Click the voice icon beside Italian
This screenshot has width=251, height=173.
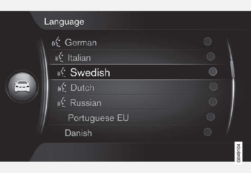(x=59, y=58)
